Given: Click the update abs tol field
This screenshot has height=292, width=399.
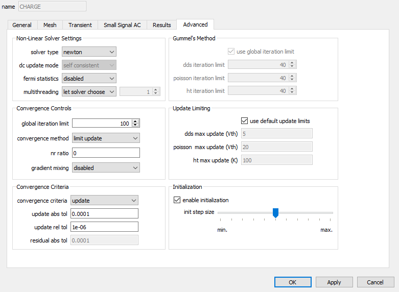Looking at the screenshot, I should click(x=104, y=214).
